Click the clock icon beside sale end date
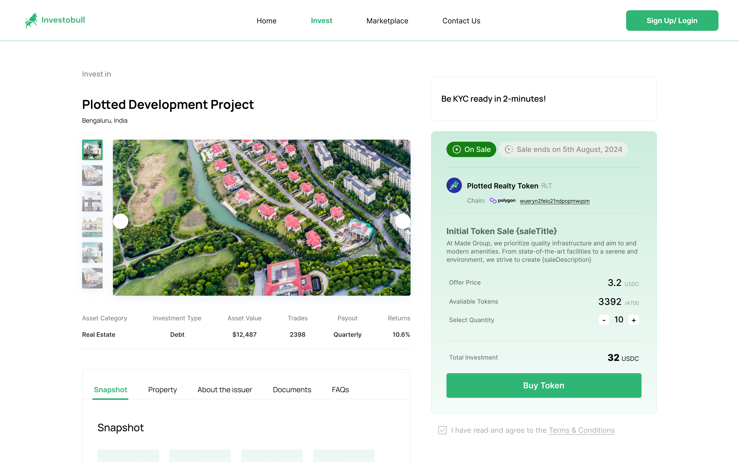This screenshot has height=462, width=739. click(x=509, y=149)
